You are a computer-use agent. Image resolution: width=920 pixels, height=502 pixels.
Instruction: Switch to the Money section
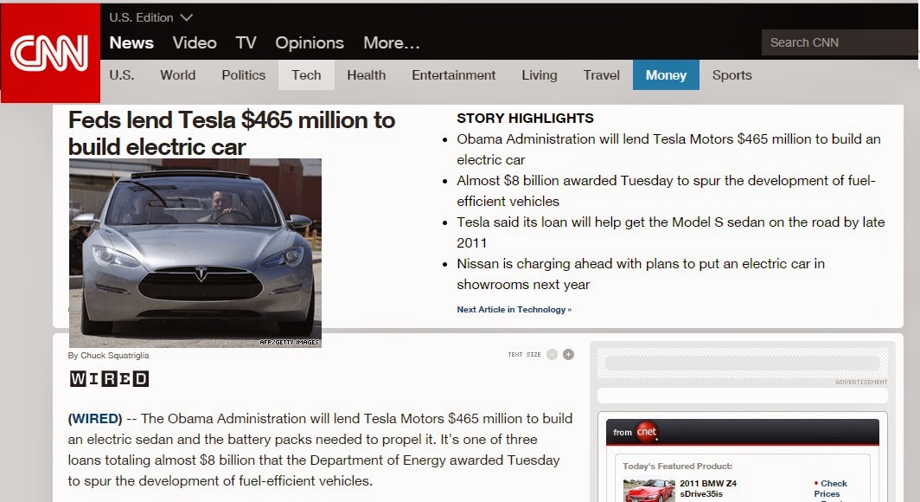666,75
